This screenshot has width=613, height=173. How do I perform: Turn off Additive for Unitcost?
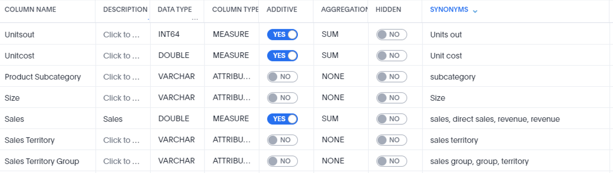click(x=282, y=56)
